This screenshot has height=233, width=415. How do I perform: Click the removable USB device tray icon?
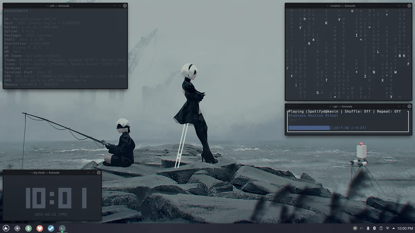[x=380, y=228]
